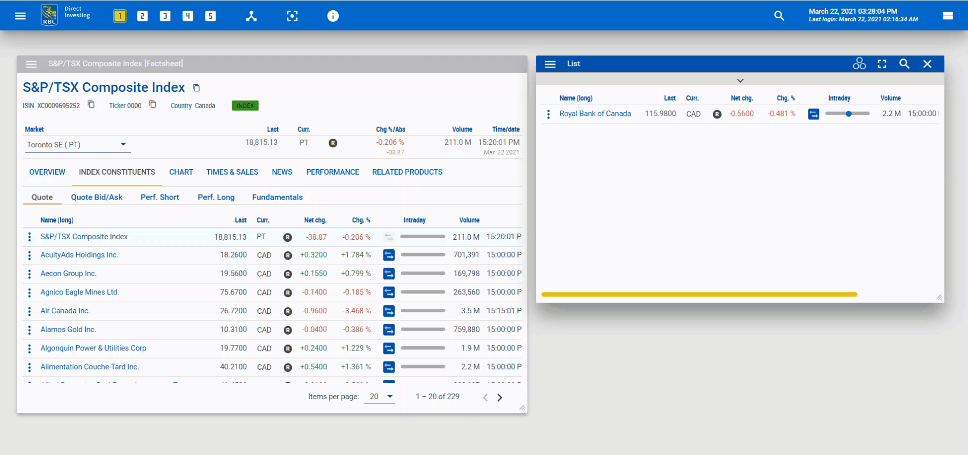Switch to workspace 3
Viewport: 968px width, 455px height.
point(165,16)
